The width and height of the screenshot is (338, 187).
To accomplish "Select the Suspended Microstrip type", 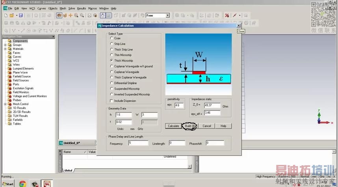I will click(111, 88).
